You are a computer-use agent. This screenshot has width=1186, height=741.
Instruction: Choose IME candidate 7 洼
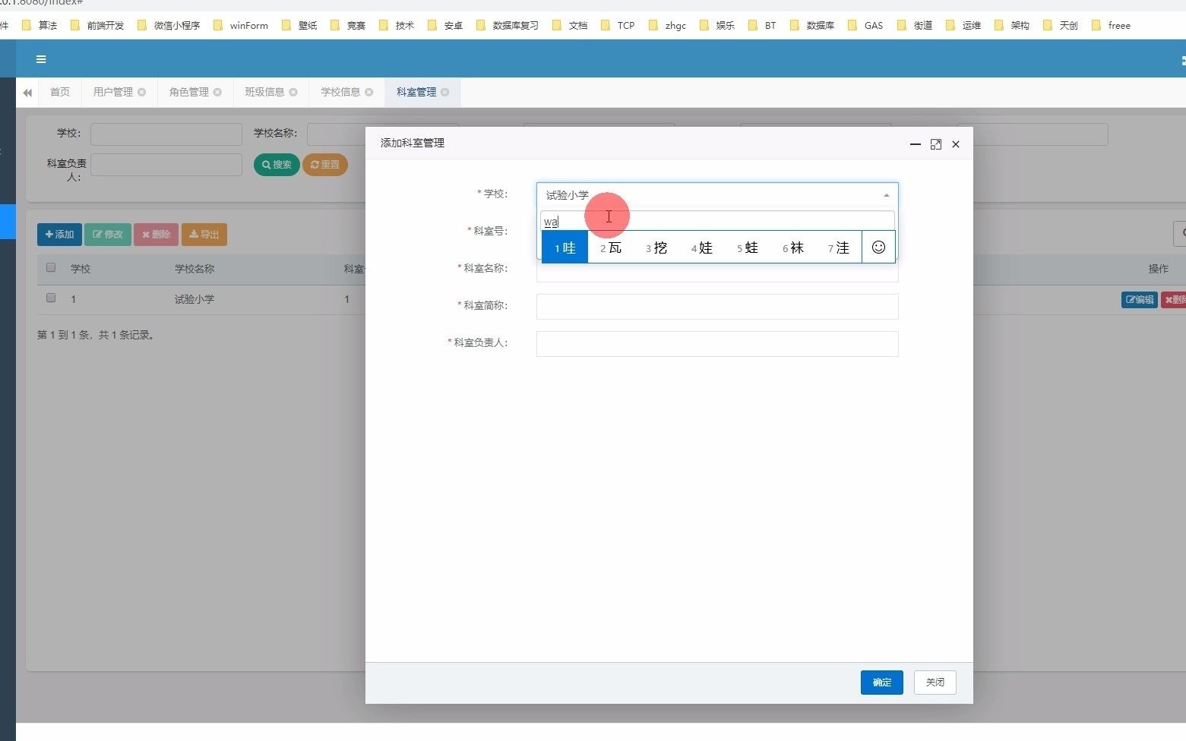[839, 248]
